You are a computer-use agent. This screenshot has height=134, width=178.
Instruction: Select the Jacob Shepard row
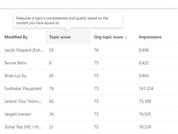89,50
